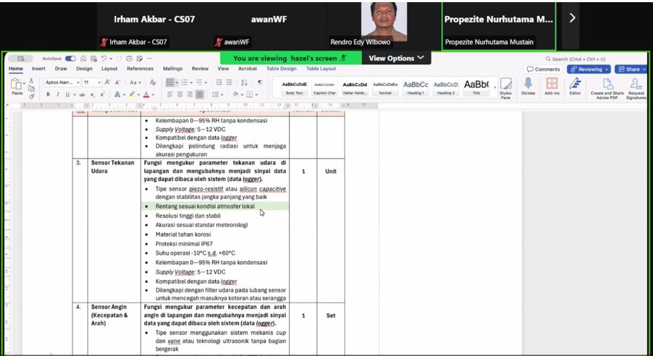Open the Reviewing mode dropdown
This screenshot has height=356, width=653.
[x=590, y=69]
